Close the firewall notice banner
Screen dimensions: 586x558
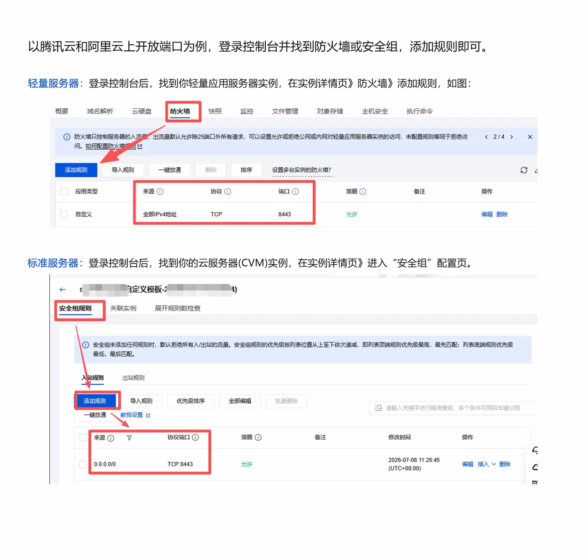tap(530, 137)
